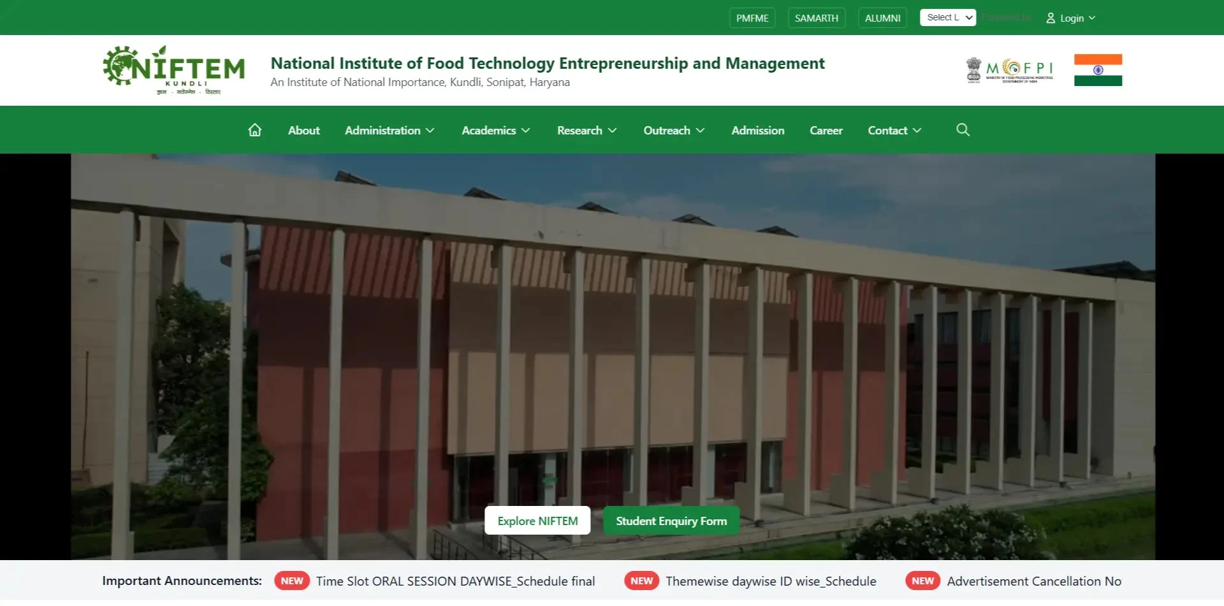Expand the Academics menu
The height and width of the screenshot is (606, 1224).
496,131
